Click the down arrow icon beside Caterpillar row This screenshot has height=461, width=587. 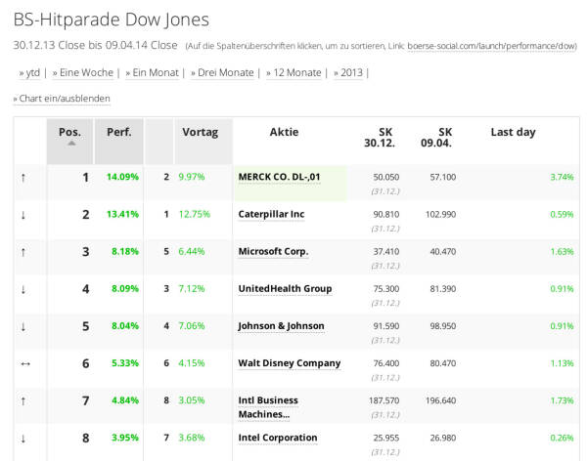(23, 215)
